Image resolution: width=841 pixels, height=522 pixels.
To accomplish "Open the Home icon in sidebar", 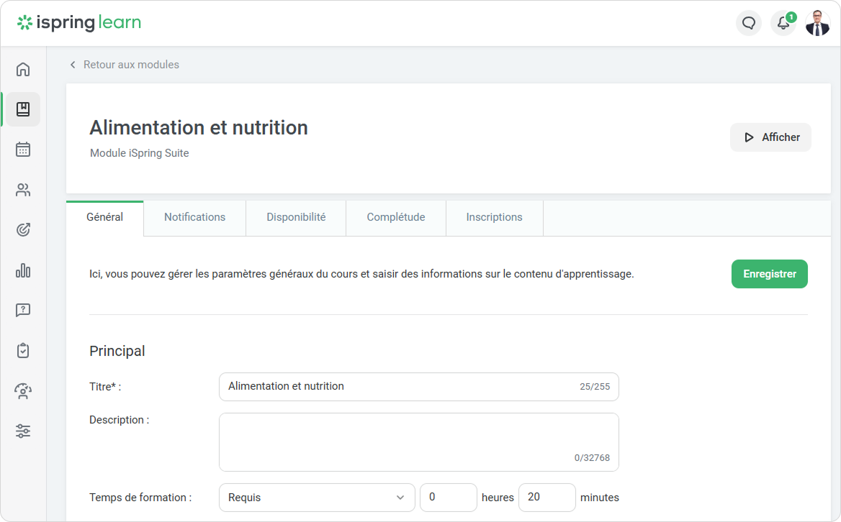I will pyautogui.click(x=23, y=69).
